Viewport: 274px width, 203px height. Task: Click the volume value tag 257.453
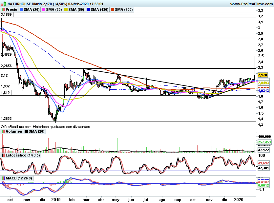click(264, 142)
